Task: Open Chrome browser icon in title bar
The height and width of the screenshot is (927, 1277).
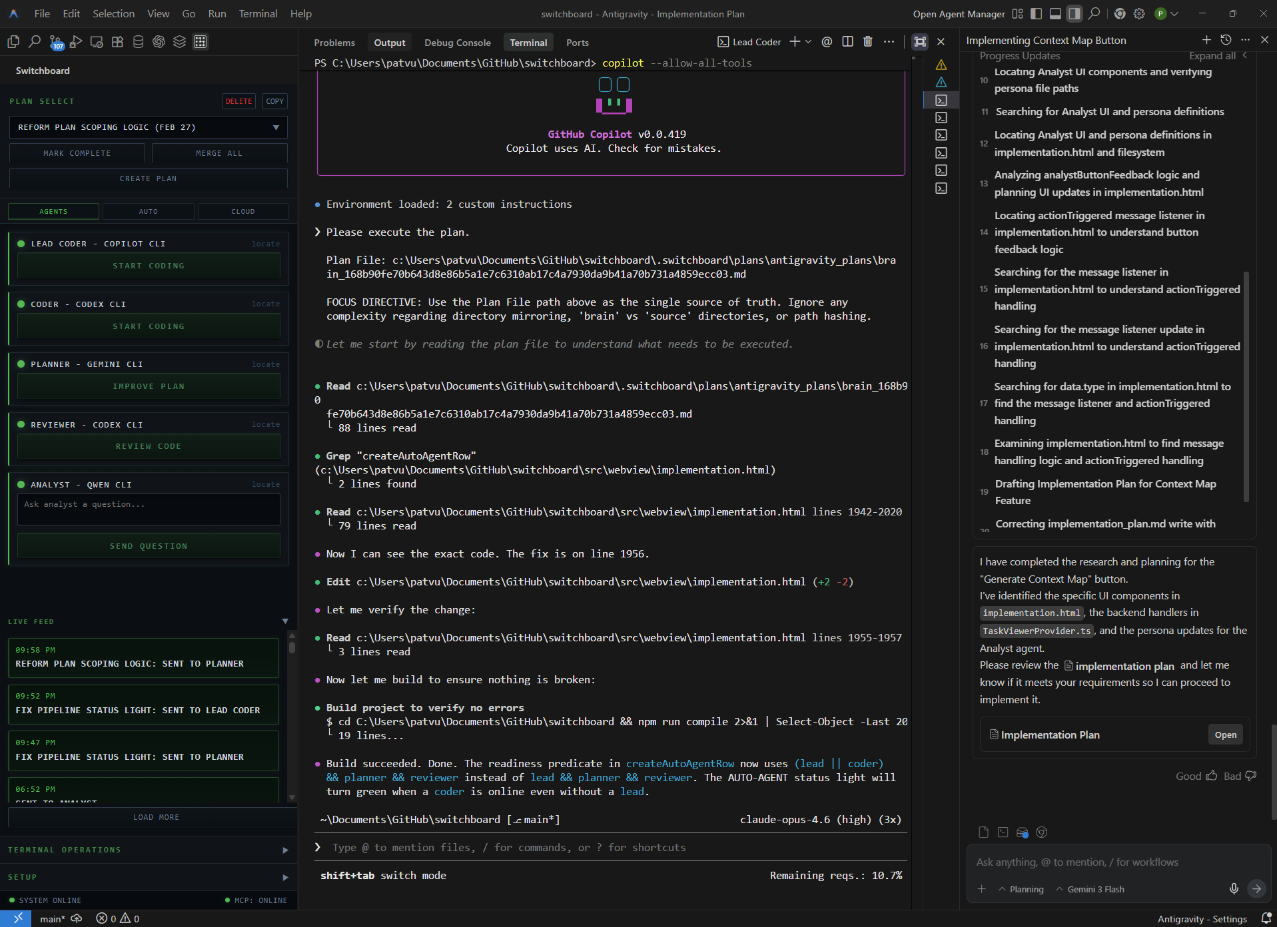Action: pos(1120,13)
